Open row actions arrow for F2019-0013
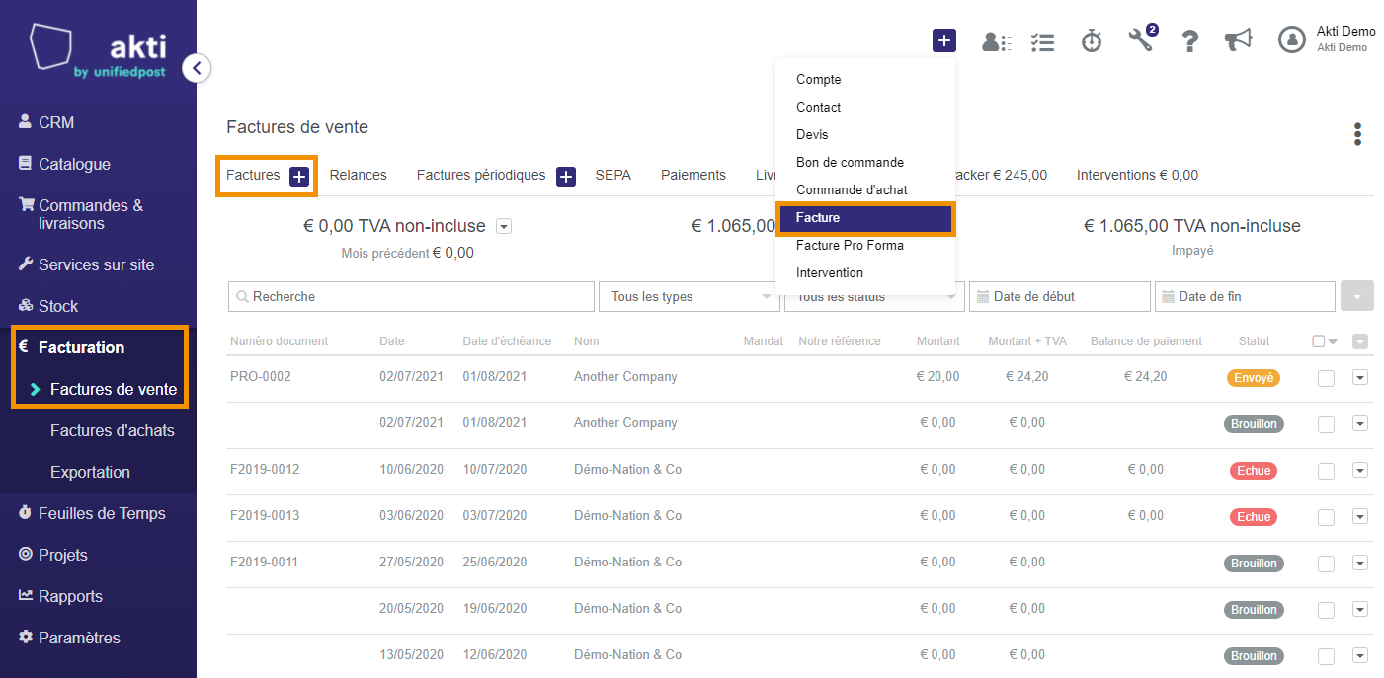Viewport: 1384px width, 678px height. pyautogui.click(x=1360, y=516)
